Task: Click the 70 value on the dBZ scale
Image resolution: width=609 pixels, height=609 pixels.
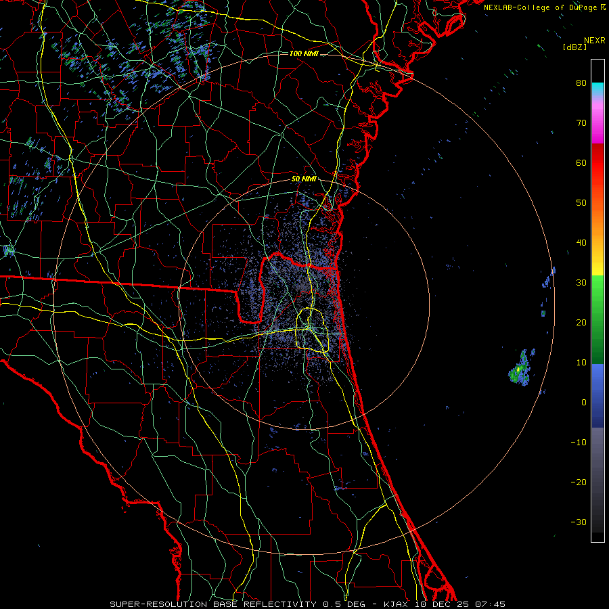Action: pos(581,122)
